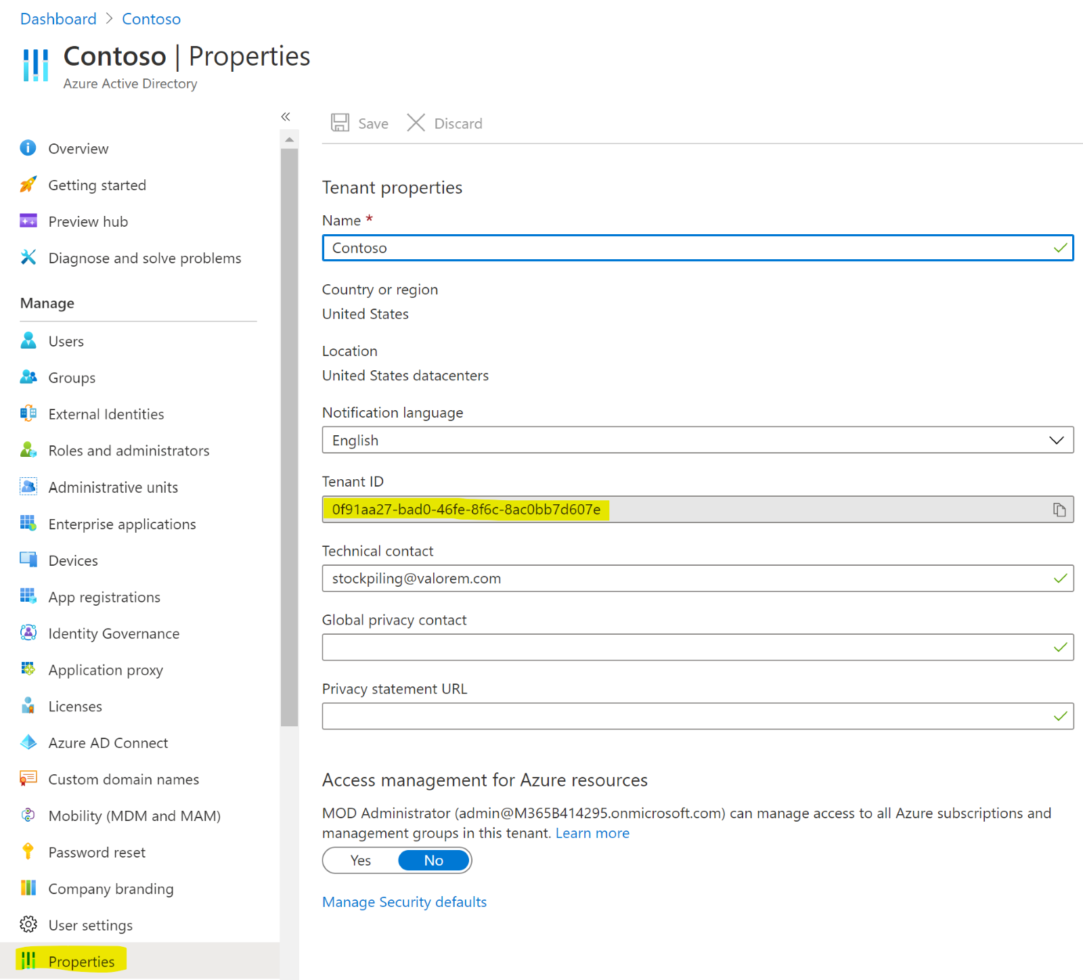Image resolution: width=1083 pixels, height=980 pixels.
Task: Click the Mobility (MDM and MAM) icon
Action: [28, 816]
